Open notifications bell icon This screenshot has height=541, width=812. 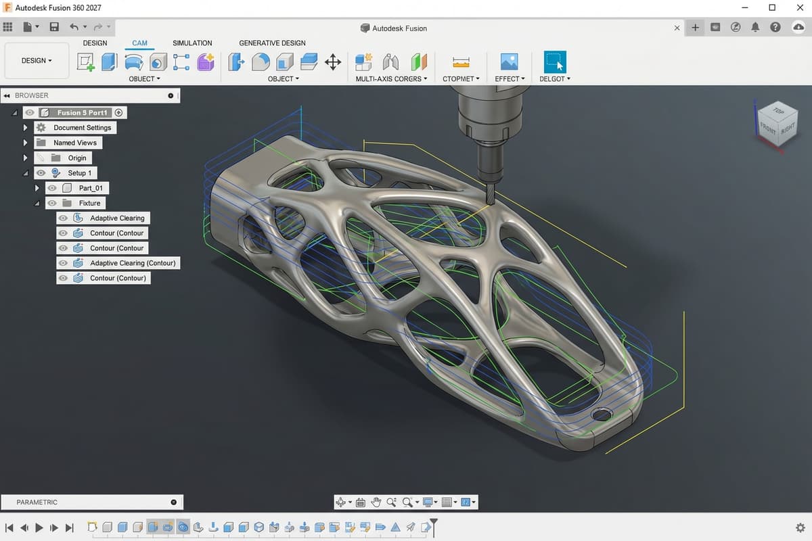coord(756,27)
